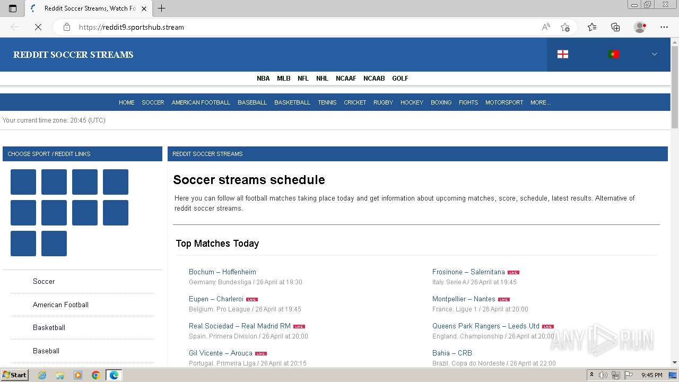Screen dimensions: 679x382
Task: Open Read aloud in address bar
Action: click(546, 27)
